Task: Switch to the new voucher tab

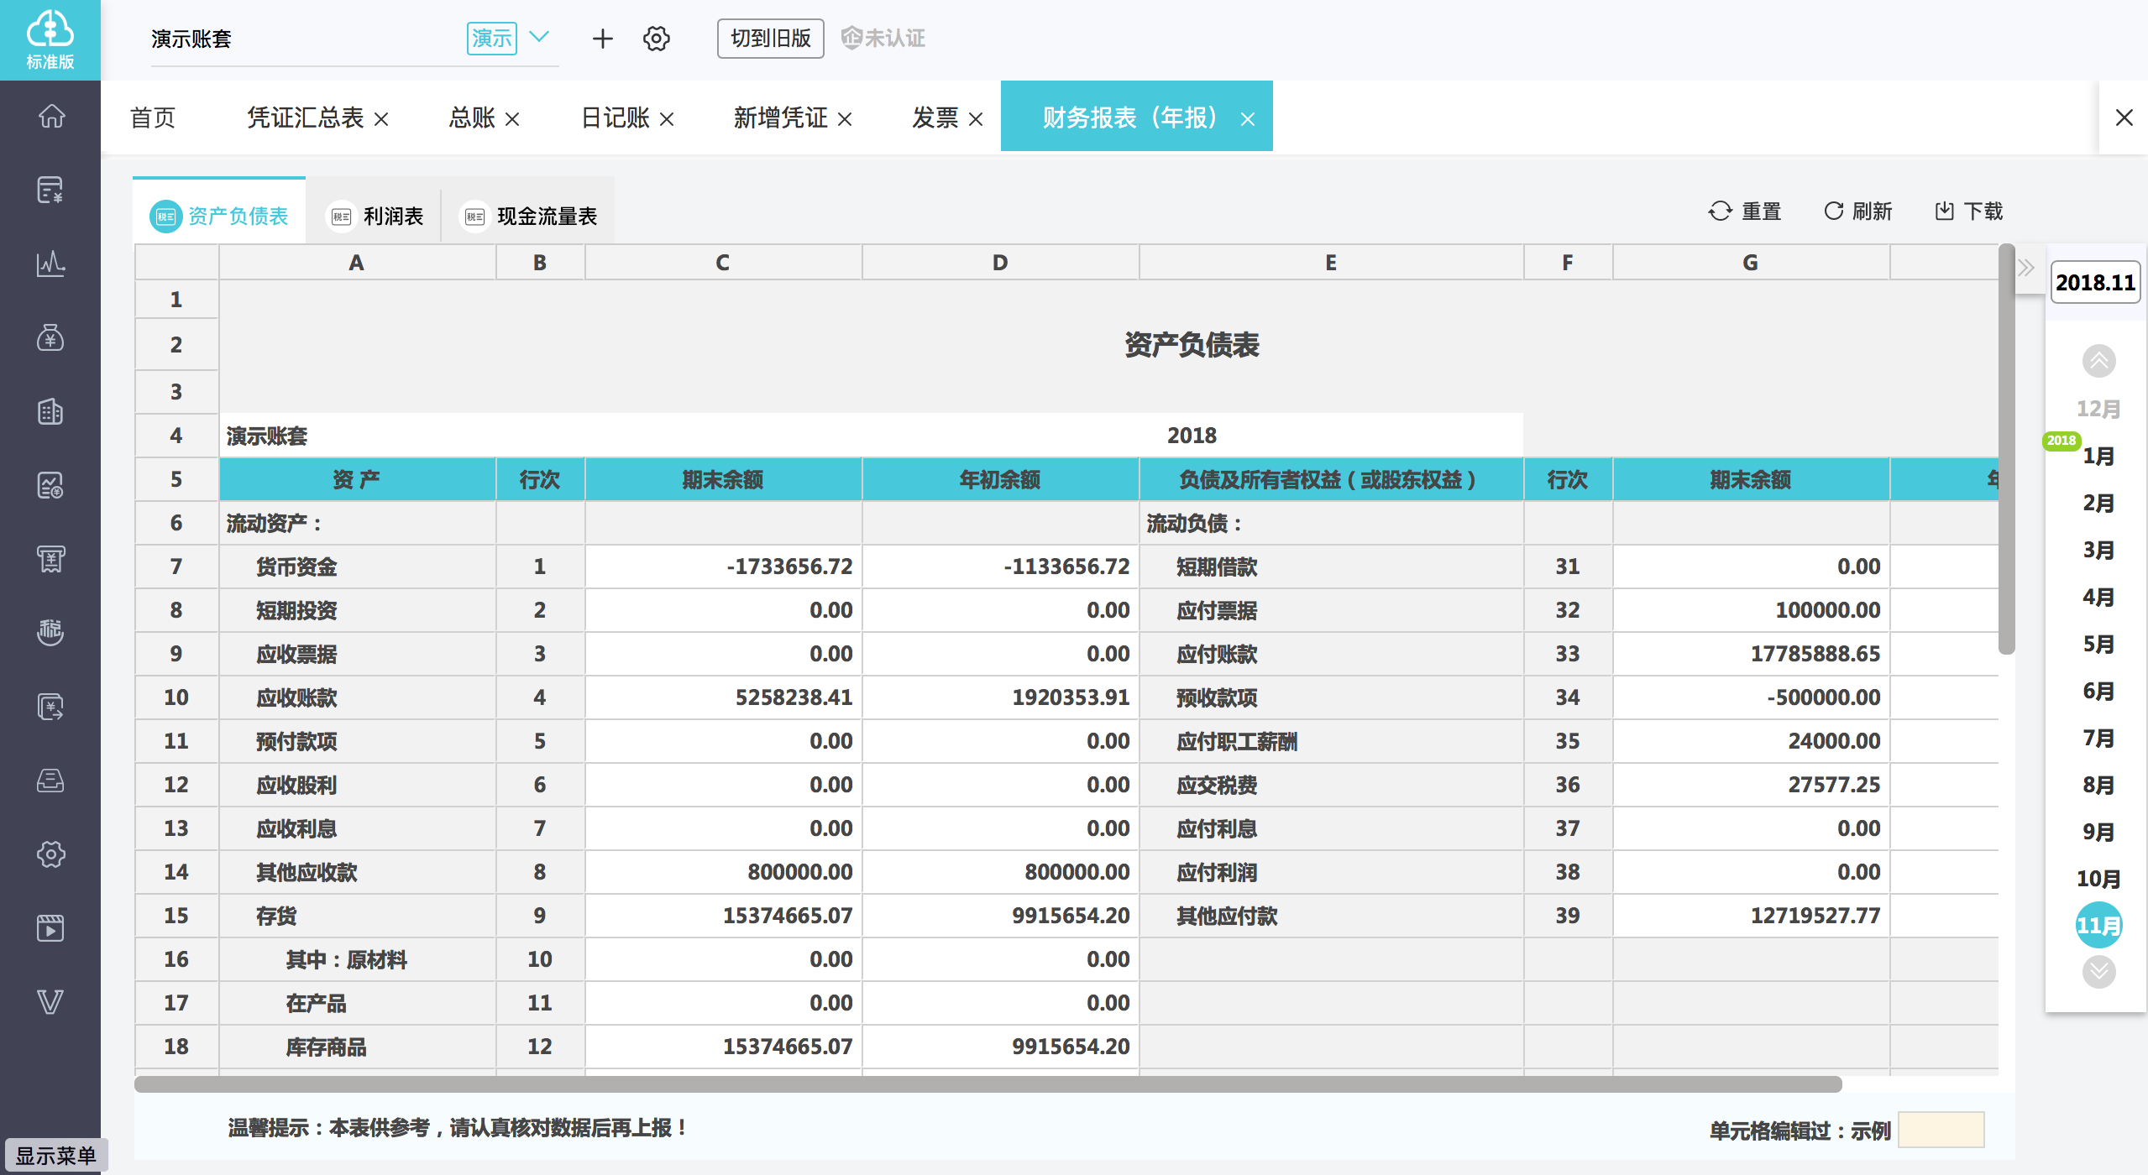Action: click(781, 117)
